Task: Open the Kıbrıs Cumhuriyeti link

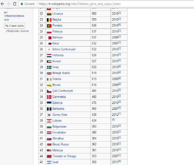Action: pyautogui.click(x=64, y=49)
